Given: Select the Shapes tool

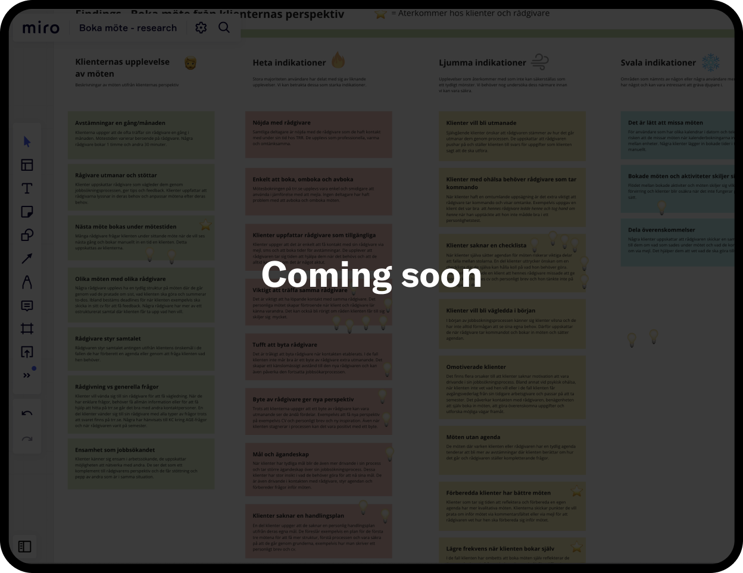Looking at the screenshot, I should (x=27, y=235).
